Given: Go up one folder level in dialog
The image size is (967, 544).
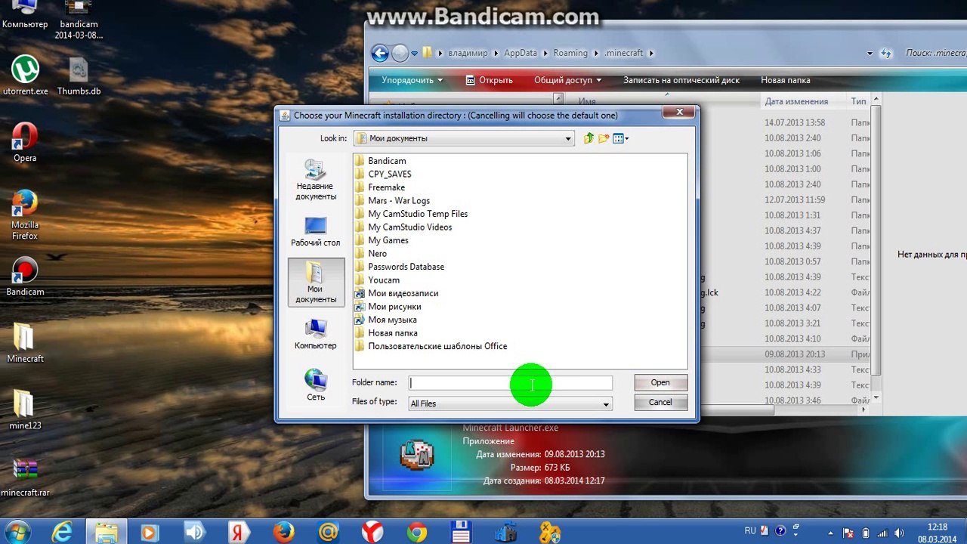Looking at the screenshot, I should (x=589, y=138).
